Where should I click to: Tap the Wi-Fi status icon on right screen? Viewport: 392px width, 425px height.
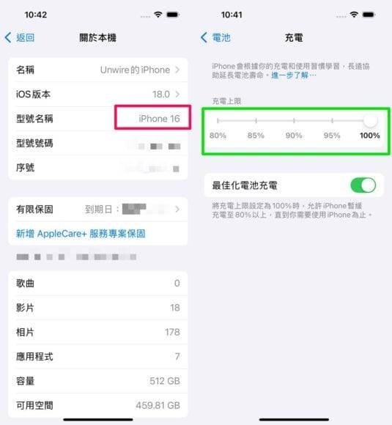[354, 15]
